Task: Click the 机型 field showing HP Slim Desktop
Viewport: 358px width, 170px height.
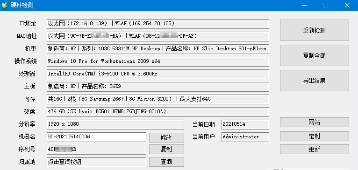Action: pos(158,49)
